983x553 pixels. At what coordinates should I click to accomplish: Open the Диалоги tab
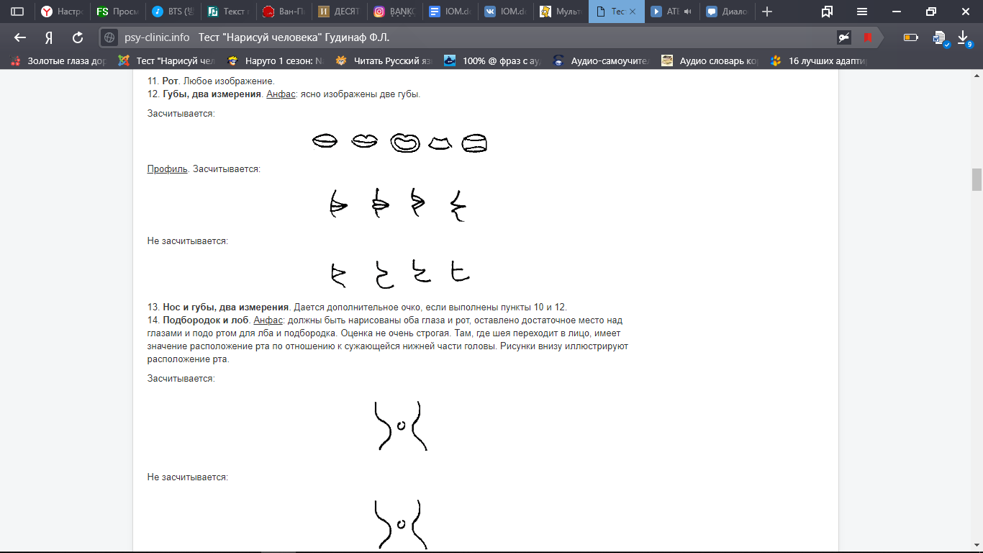(x=728, y=12)
